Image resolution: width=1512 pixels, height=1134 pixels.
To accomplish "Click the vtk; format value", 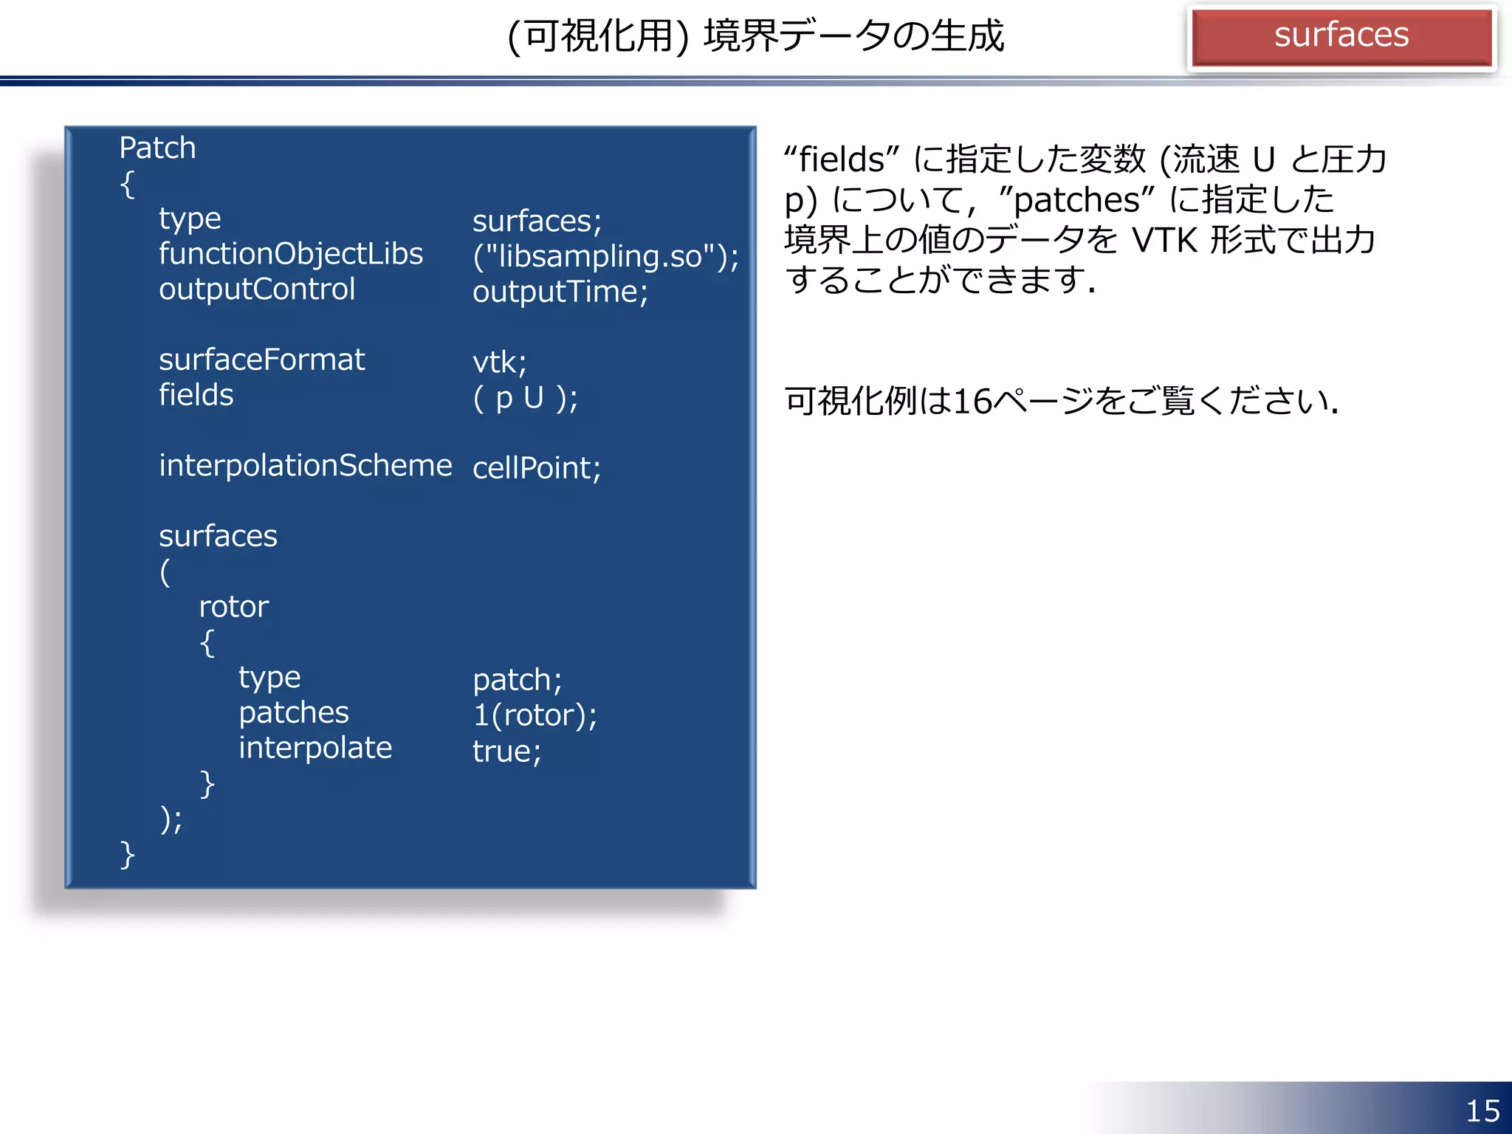I will click(x=499, y=362).
